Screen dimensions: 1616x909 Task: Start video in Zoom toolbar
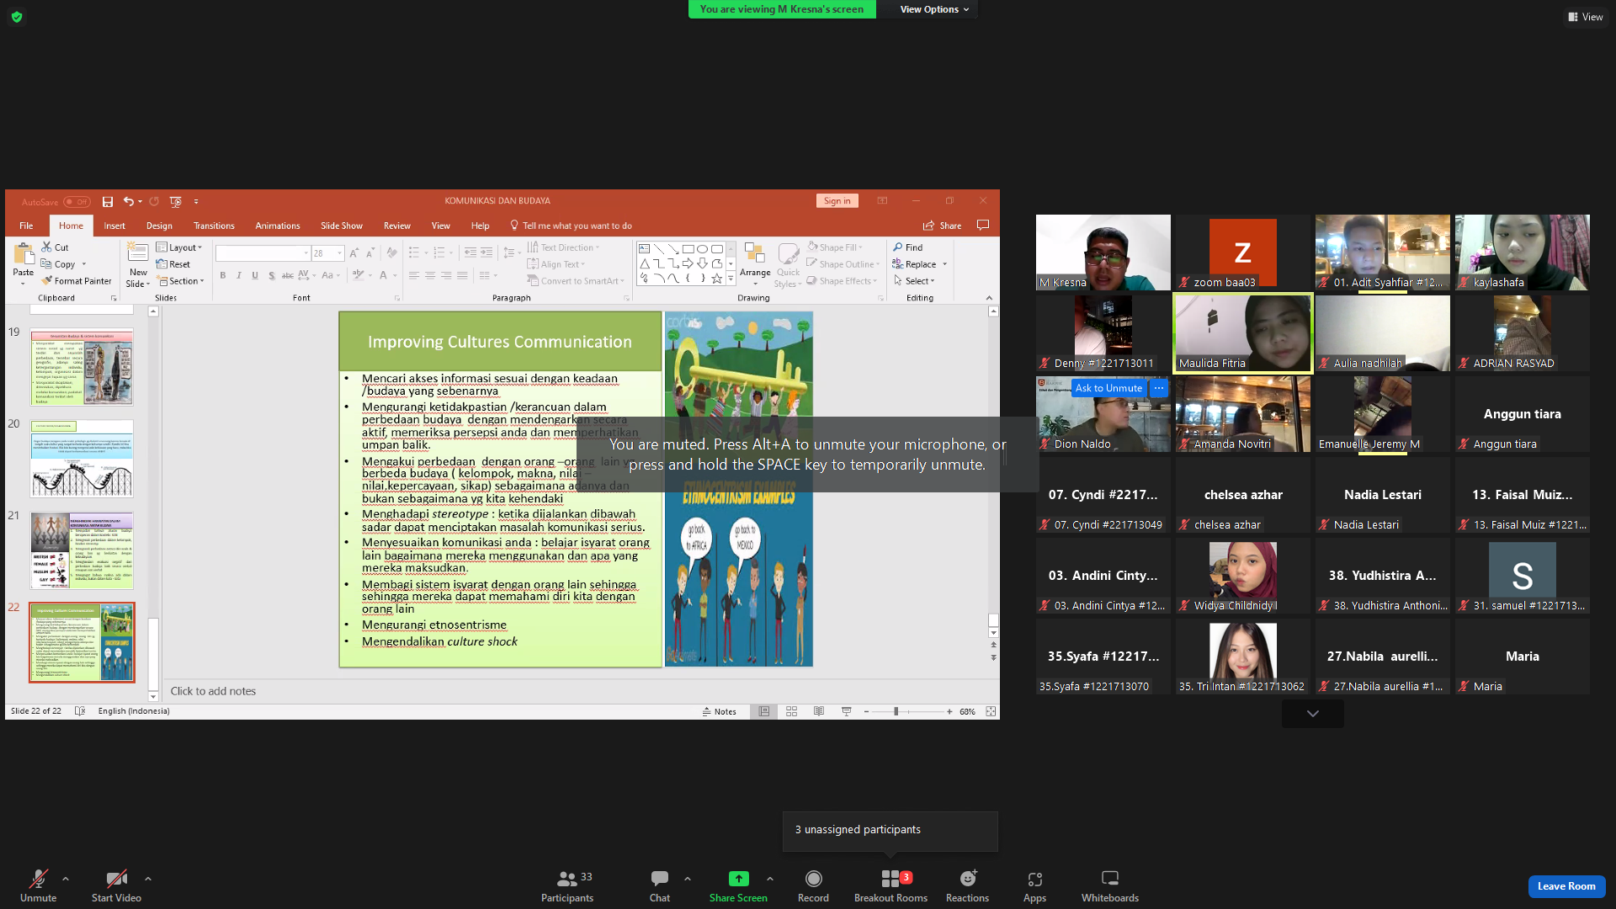tap(116, 885)
